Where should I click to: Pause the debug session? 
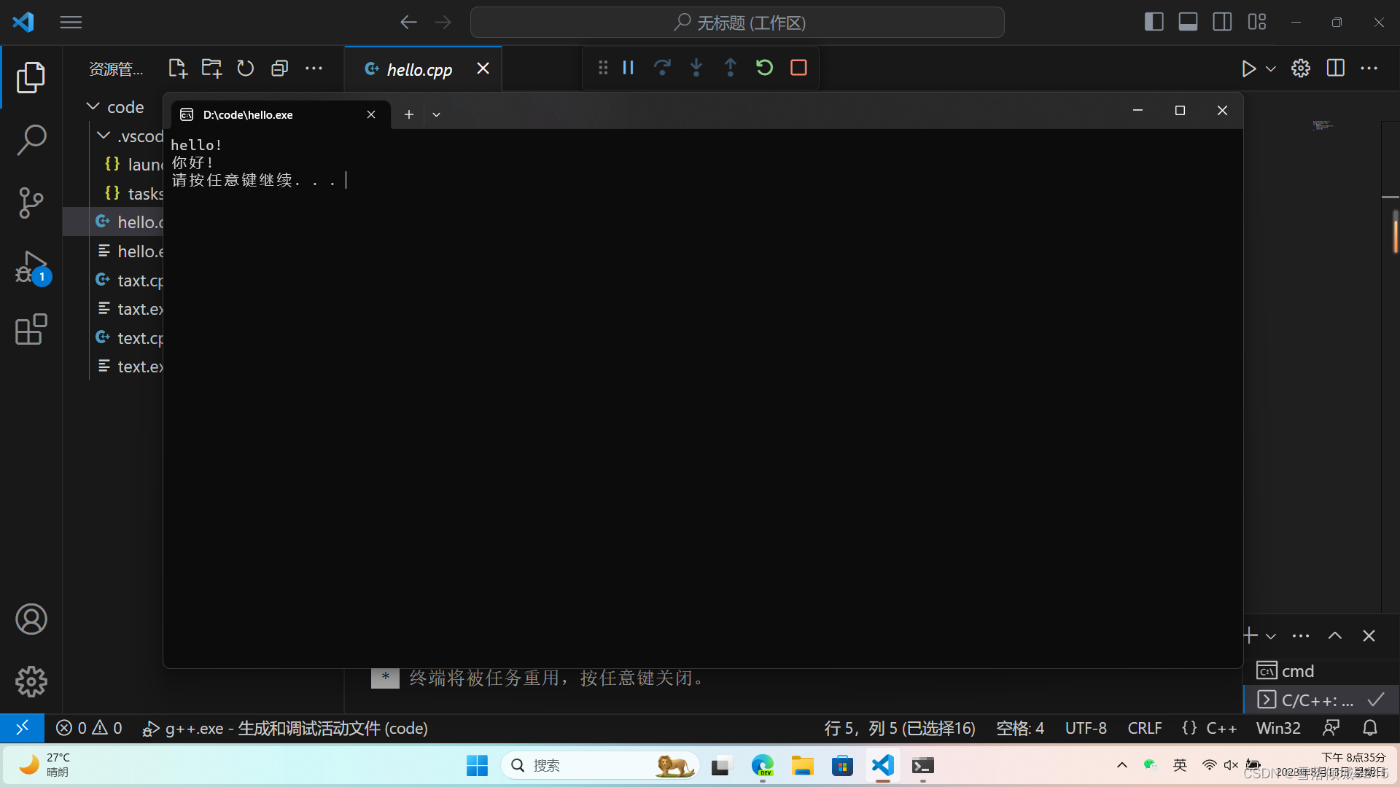[x=628, y=68]
